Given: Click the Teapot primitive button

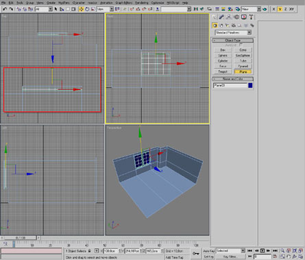Looking at the screenshot, I should 223,71.
